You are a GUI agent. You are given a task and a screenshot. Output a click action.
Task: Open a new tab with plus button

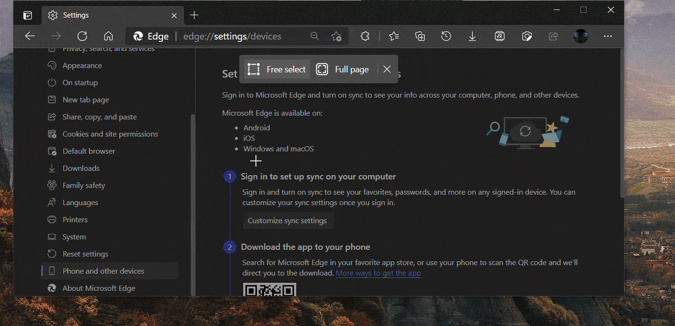(194, 15)
